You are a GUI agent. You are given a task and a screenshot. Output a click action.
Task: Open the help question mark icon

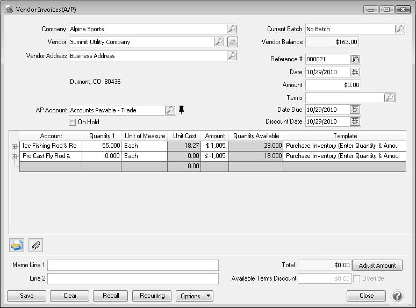pos(397,296)
